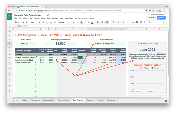Image resolution: width=176 pixels, height=113 pixels.
Task: Open the Loan from Mom and Dad dropdown
Action: click(x=36, y=60)
